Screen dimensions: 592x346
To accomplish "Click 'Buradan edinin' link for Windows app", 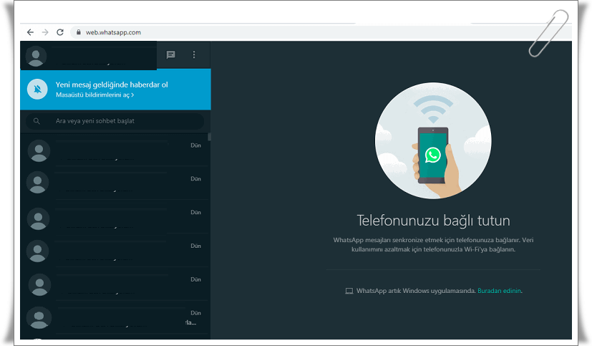I will point(499,291).
